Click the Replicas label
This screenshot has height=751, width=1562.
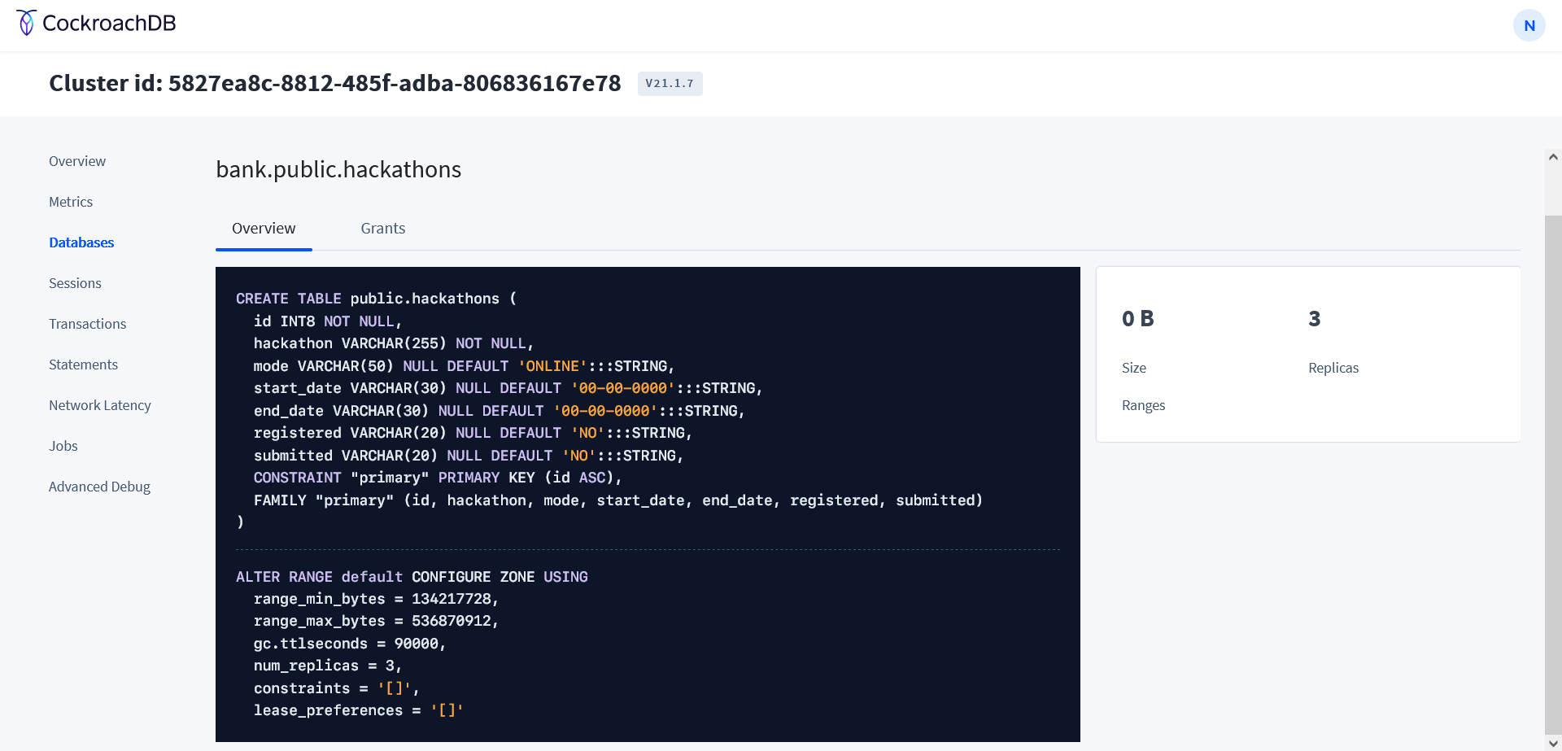pyautogui.click(x=1333, y=368)
